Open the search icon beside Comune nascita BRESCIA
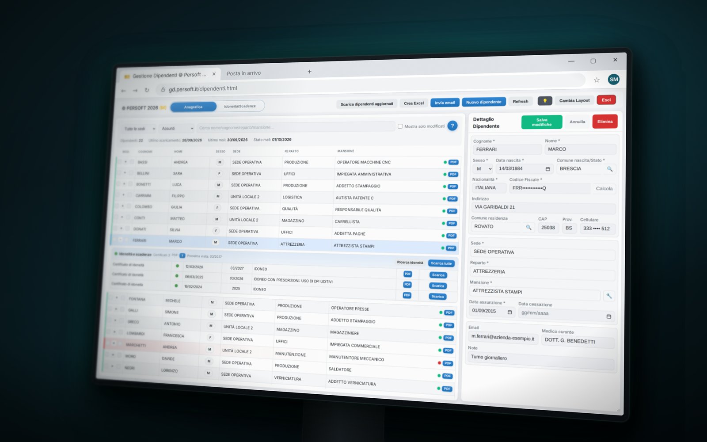Viewport: 707px width, 442px height. coord(610,169)
